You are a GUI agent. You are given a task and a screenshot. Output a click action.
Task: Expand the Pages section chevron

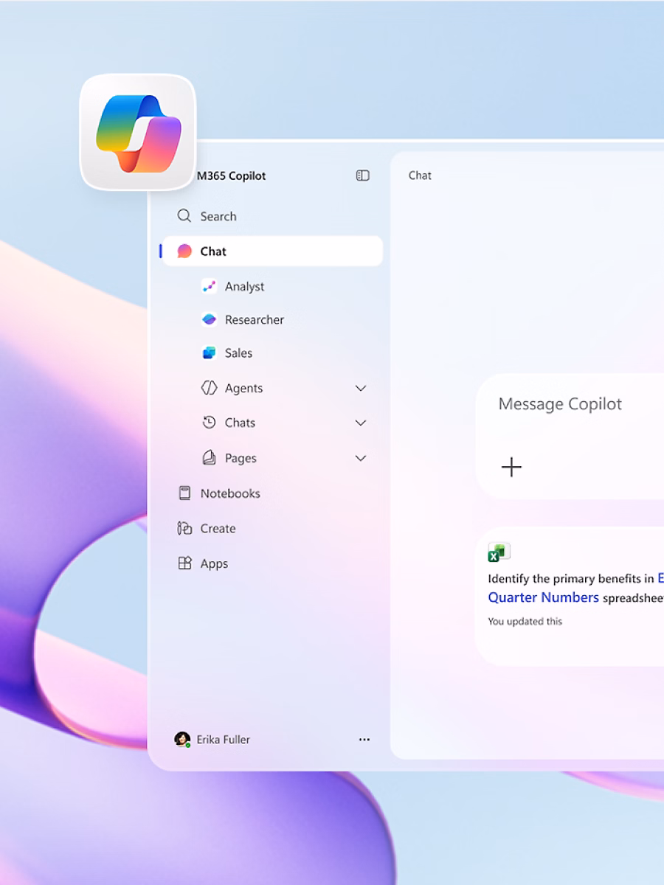coord(361,458)
